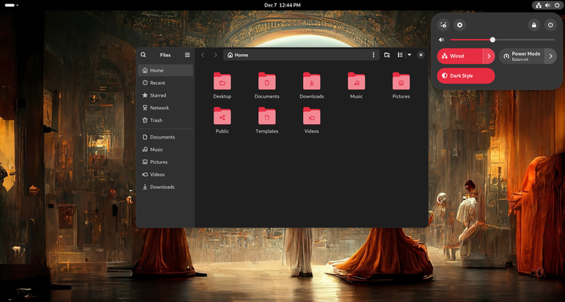Toggle the Wired network connection
This screenshot has height=302, width=565.
[460, 56]
